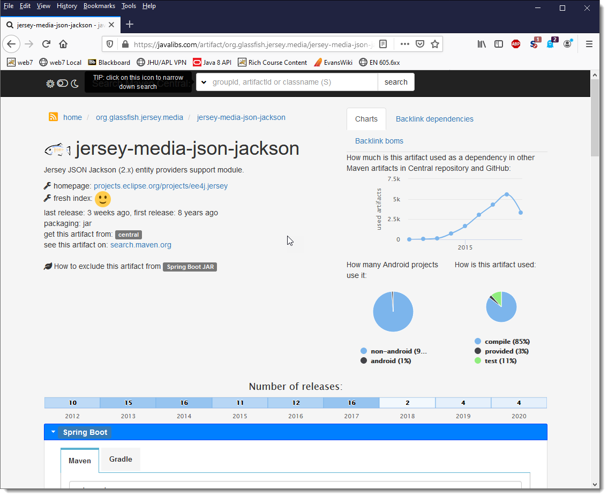608x497 pixels.
Task: Click the home breadcrumb link
Action: (72, 117)
